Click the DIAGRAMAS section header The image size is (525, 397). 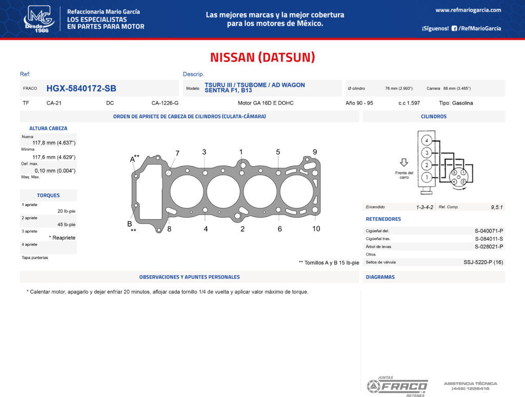[x=380, y=277]
